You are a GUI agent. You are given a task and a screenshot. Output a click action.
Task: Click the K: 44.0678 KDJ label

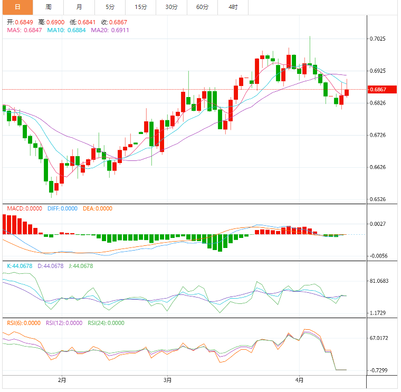point(18,266)
